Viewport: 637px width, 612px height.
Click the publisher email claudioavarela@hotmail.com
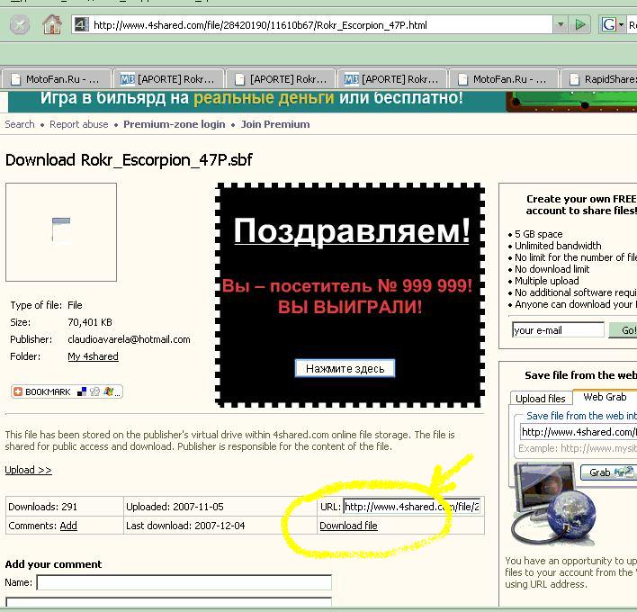click(x=129, y=339)
